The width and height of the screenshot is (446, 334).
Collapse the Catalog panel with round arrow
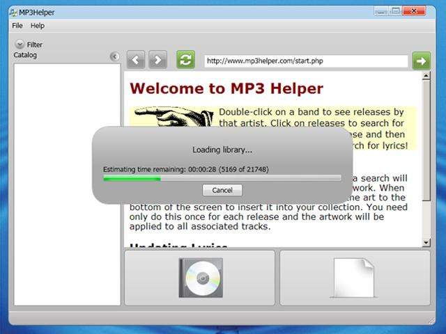click(x=114, y=56)
